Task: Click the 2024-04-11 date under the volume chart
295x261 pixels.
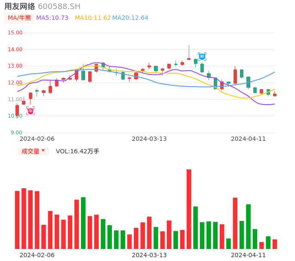Action: click(249, 255)
